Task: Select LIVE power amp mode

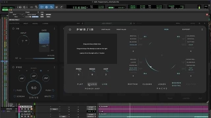Action: coord(105,84)
